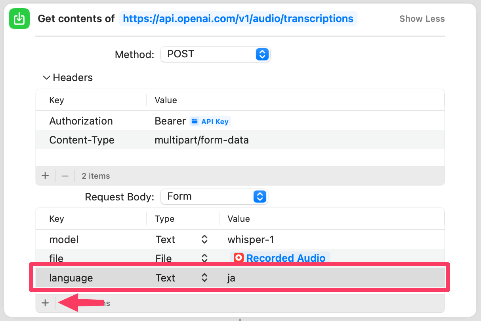Image resolution: width=481 pixels, height=321 pixels.
Task: Click the green Get Contents action icon
Action: [x=19, y=19]
